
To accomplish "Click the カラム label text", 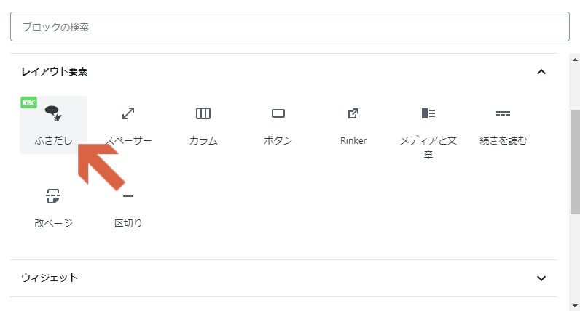I will 203,140.
